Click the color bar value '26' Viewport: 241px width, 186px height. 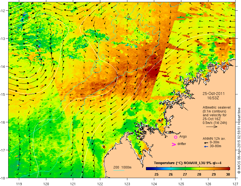[171, 174]
